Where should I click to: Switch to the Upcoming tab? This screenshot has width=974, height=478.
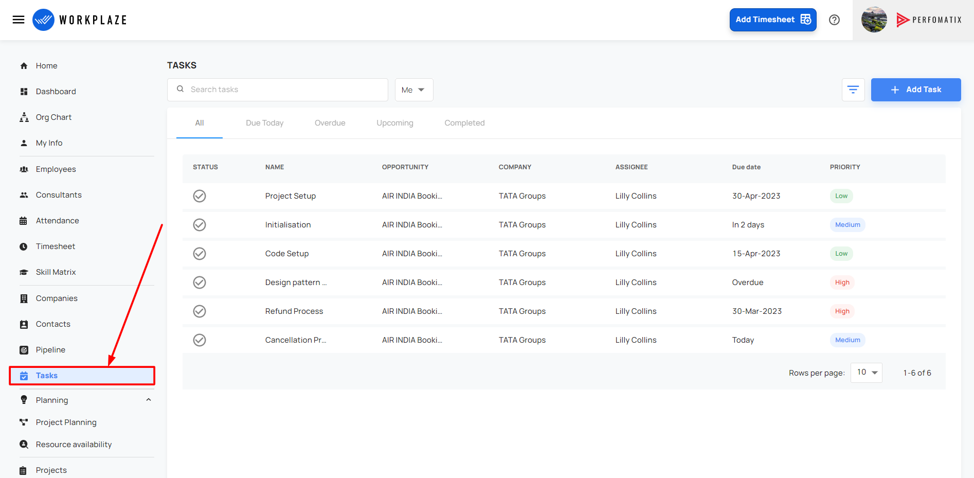[394, 123]
